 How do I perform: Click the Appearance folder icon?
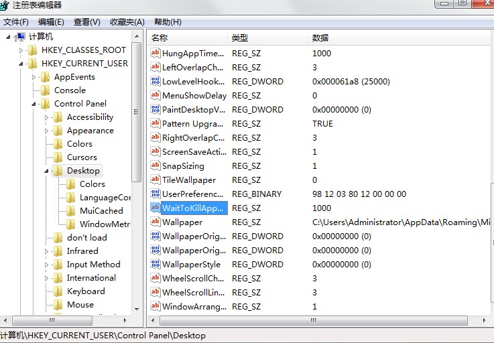[x=58, y=131]
